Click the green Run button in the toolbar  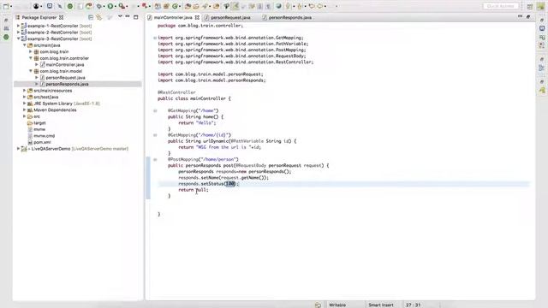110,6
